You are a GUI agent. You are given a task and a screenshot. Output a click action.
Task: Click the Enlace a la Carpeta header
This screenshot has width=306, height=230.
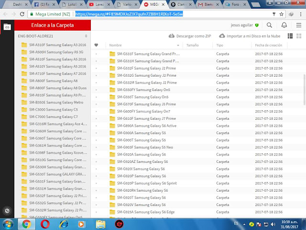[x=53, y=25]
